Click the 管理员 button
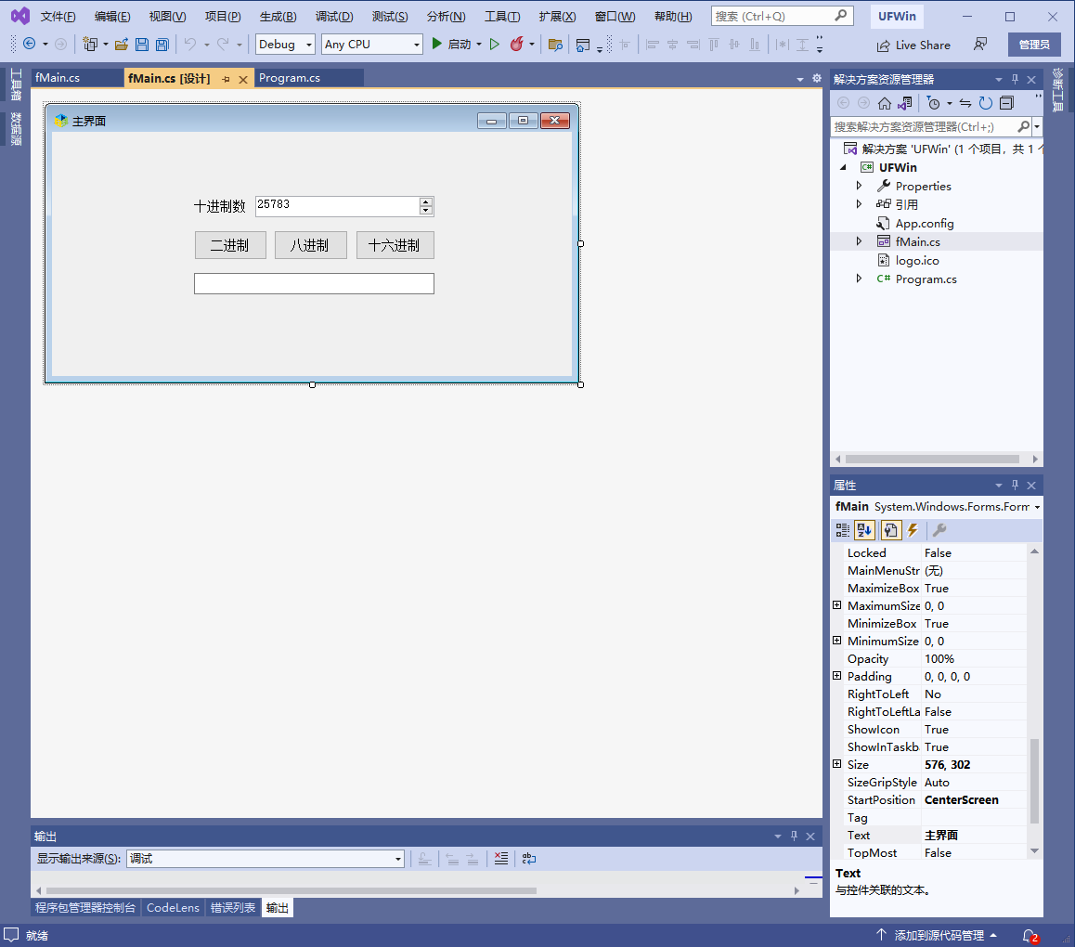Screen dimensions: 1075x947 pos(1034,45)
